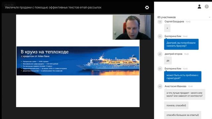212x119 pixels.
Task: Click the name Анастасия Иванова
Action: click(175, 86)
